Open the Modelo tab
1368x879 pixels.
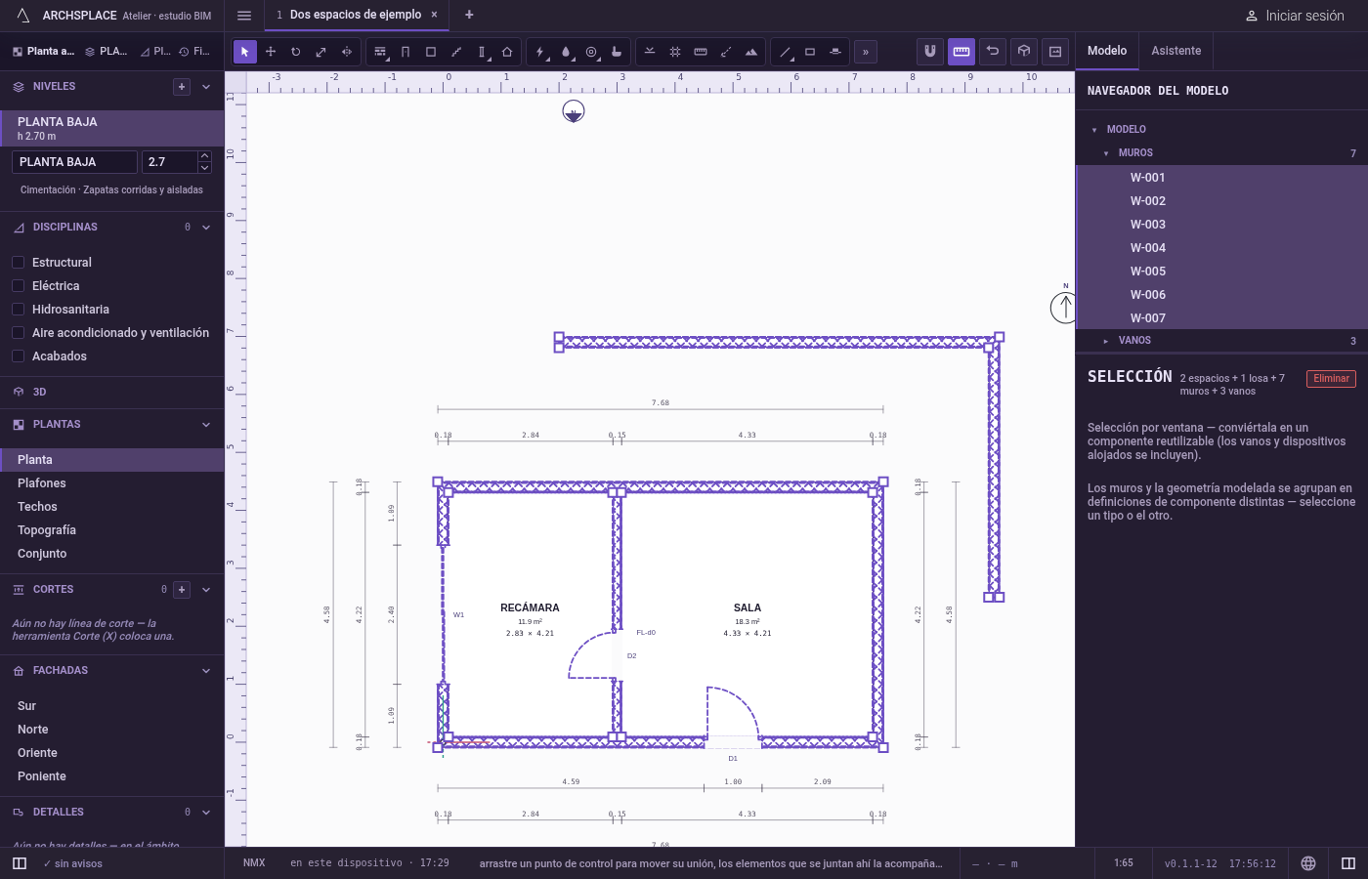[x=1107, y=51]
